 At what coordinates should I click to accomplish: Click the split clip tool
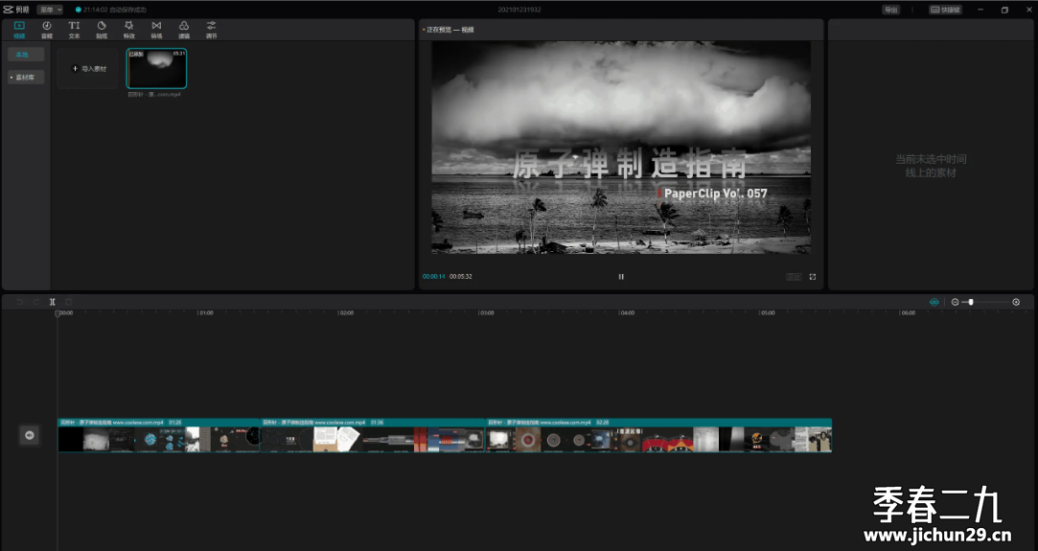53,302
